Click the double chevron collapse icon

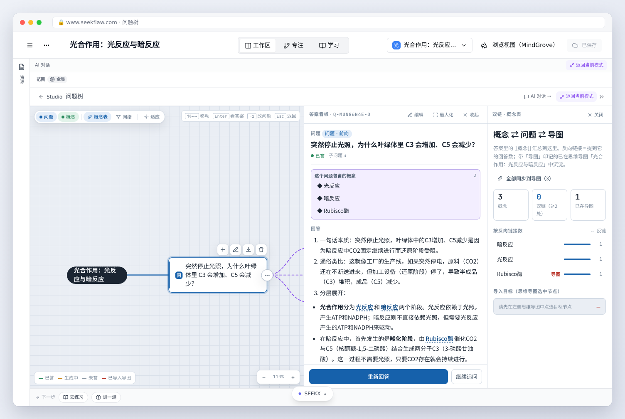[x=602, y=96]
